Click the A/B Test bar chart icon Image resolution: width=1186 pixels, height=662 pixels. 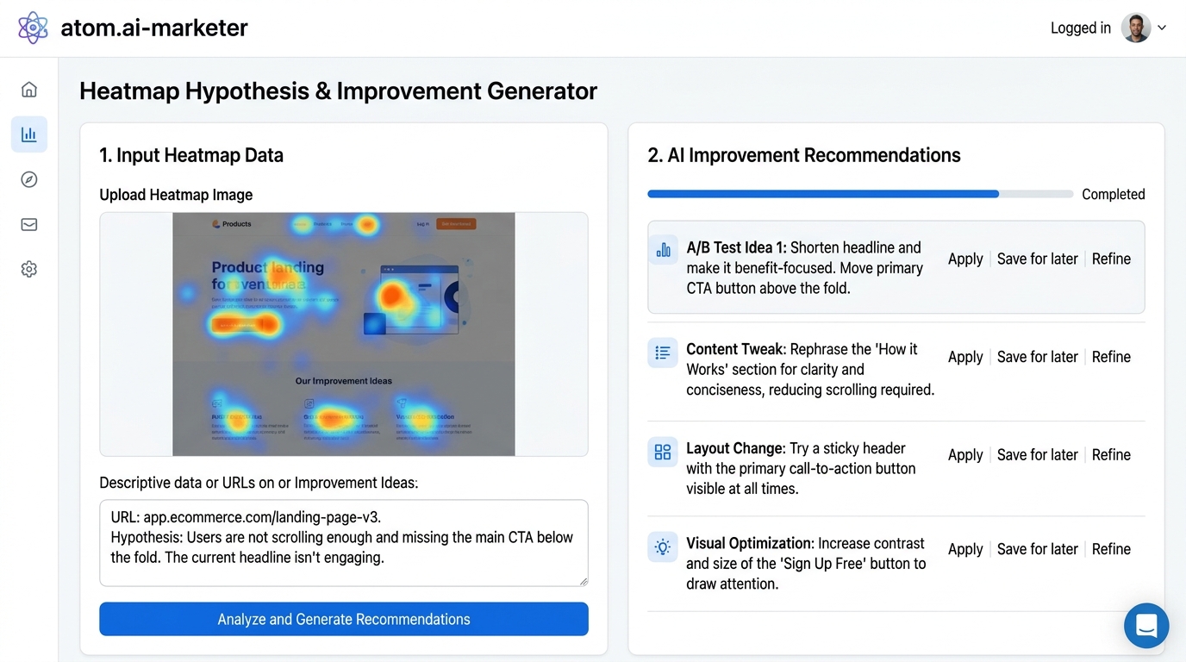(x=663, y=250)
